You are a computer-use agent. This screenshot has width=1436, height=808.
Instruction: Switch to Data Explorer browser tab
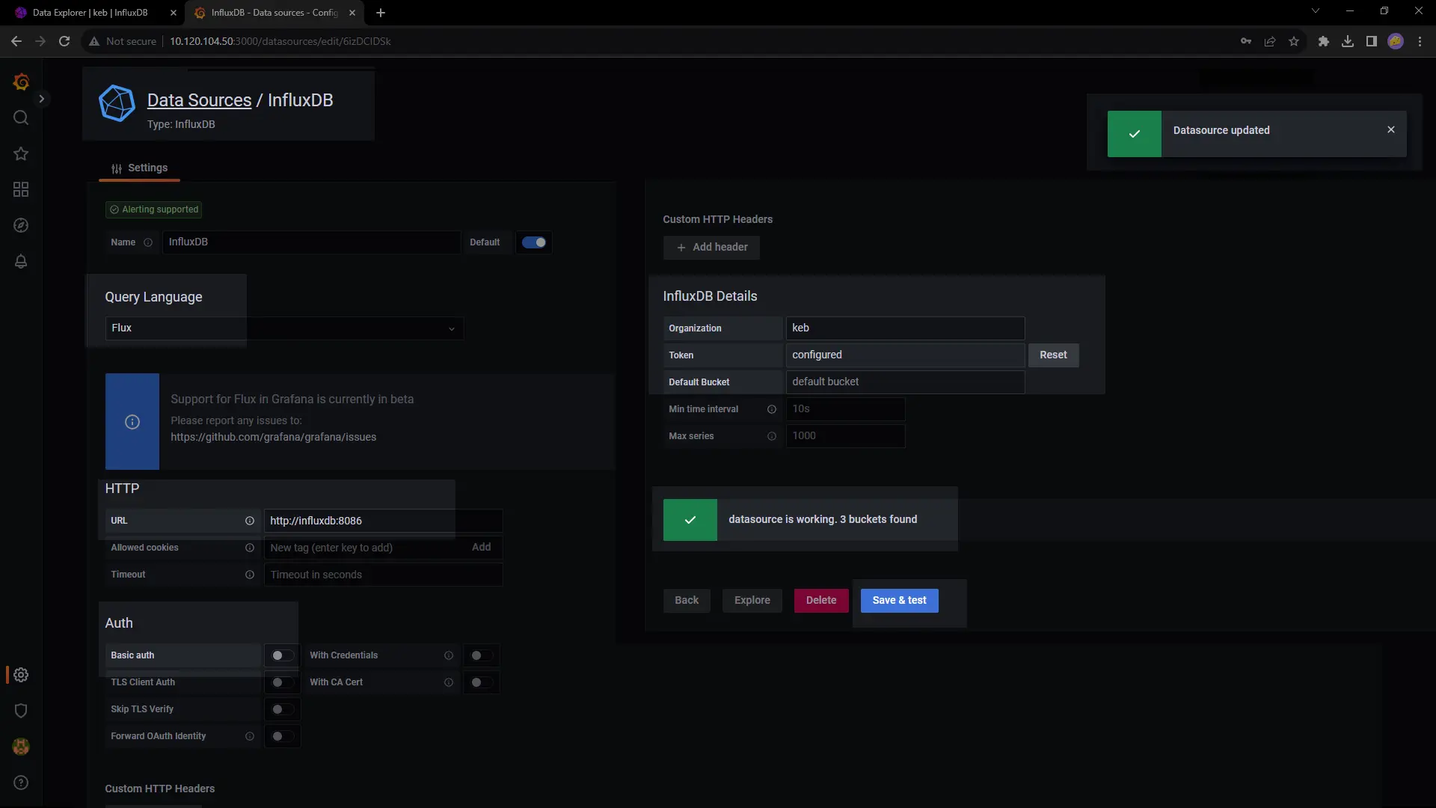pos(90,13)
